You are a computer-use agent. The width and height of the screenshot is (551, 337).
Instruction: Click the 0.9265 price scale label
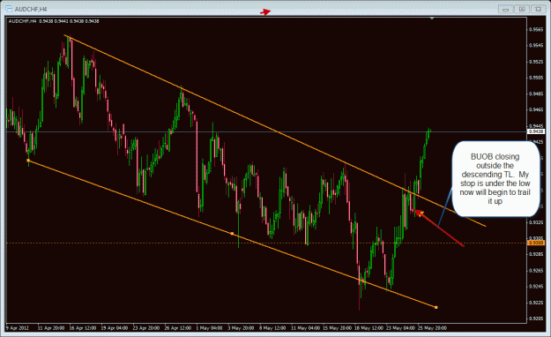click(x=536, y=271)
